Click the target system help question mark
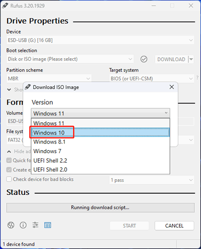This screenshot has height=249, width=201. (197, 78)
